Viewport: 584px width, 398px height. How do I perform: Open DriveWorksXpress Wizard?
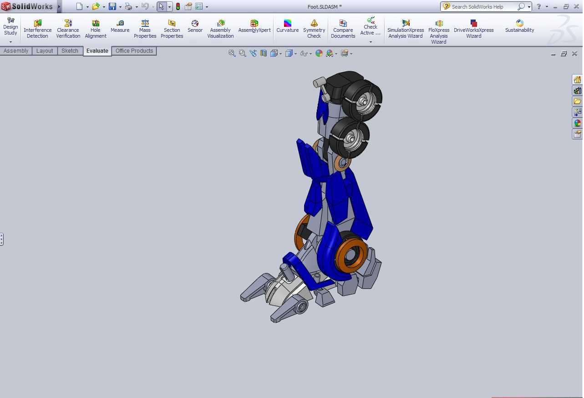coord(474,29)
